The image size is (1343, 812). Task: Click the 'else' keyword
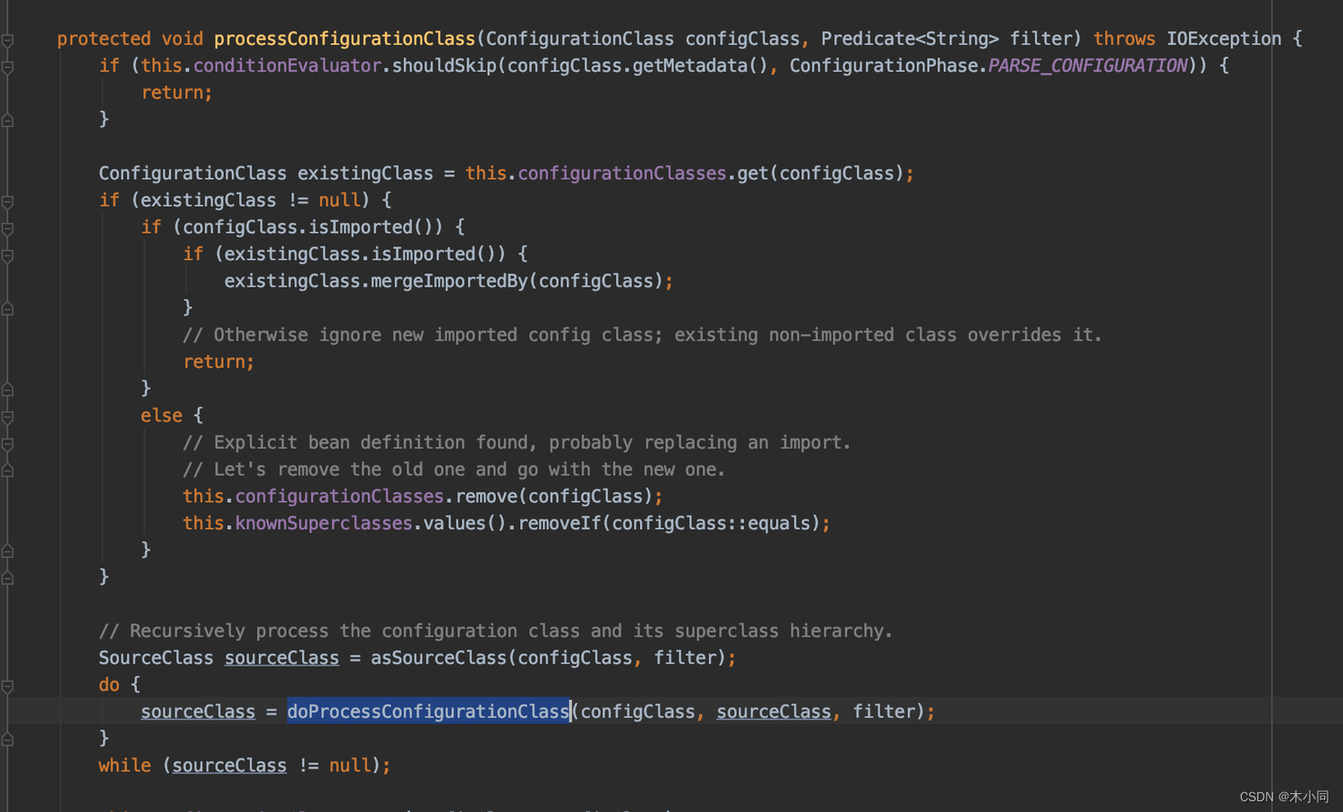161,415
